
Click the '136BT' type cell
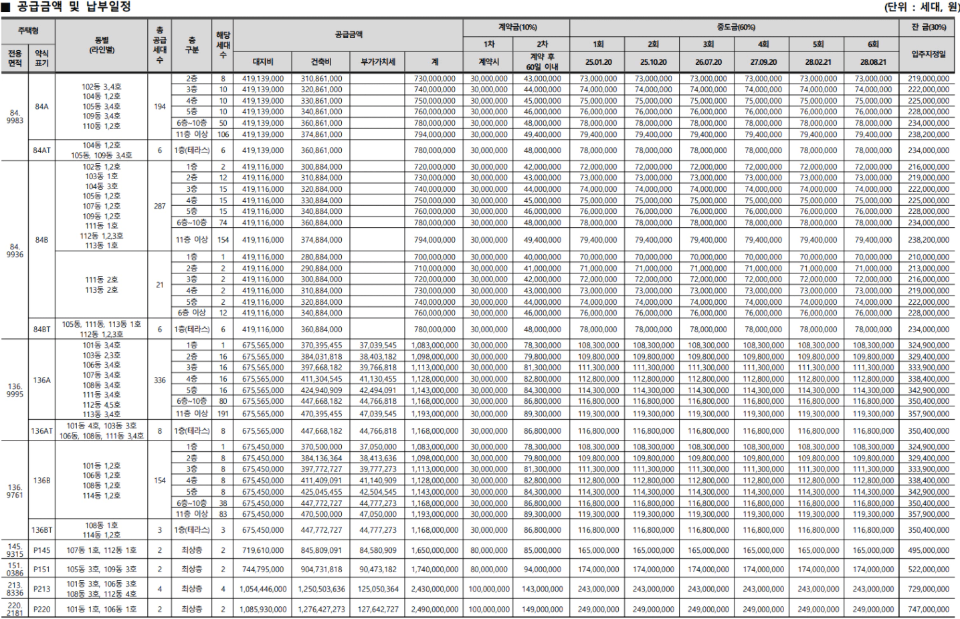pyautogui.click(x=41, y=529)
